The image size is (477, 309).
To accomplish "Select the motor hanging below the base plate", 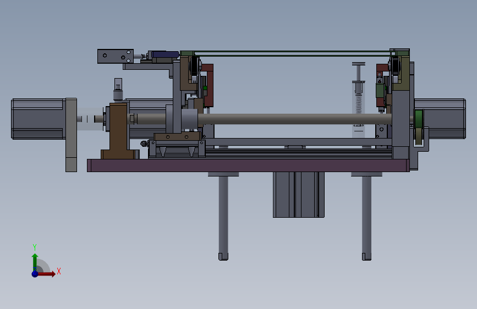I will [298, 195].
